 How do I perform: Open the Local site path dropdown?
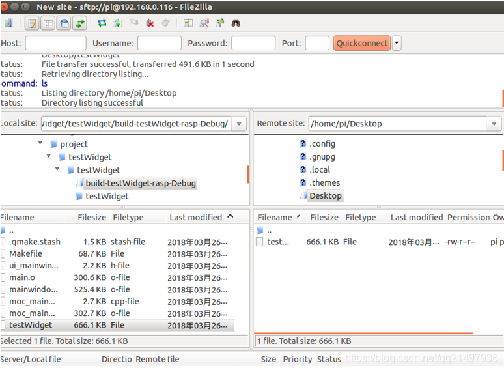[239, 124]
